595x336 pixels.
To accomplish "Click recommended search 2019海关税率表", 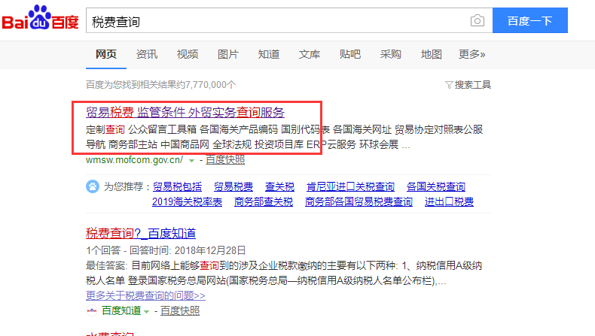I will click(187, 202).
